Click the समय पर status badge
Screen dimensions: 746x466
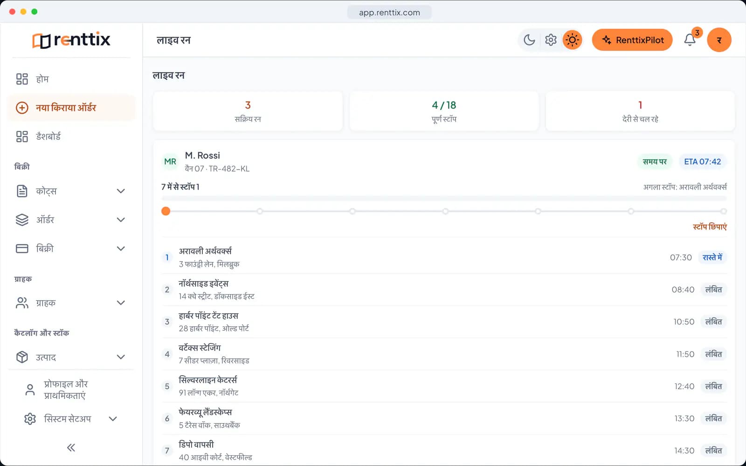(x=655, y=162)
